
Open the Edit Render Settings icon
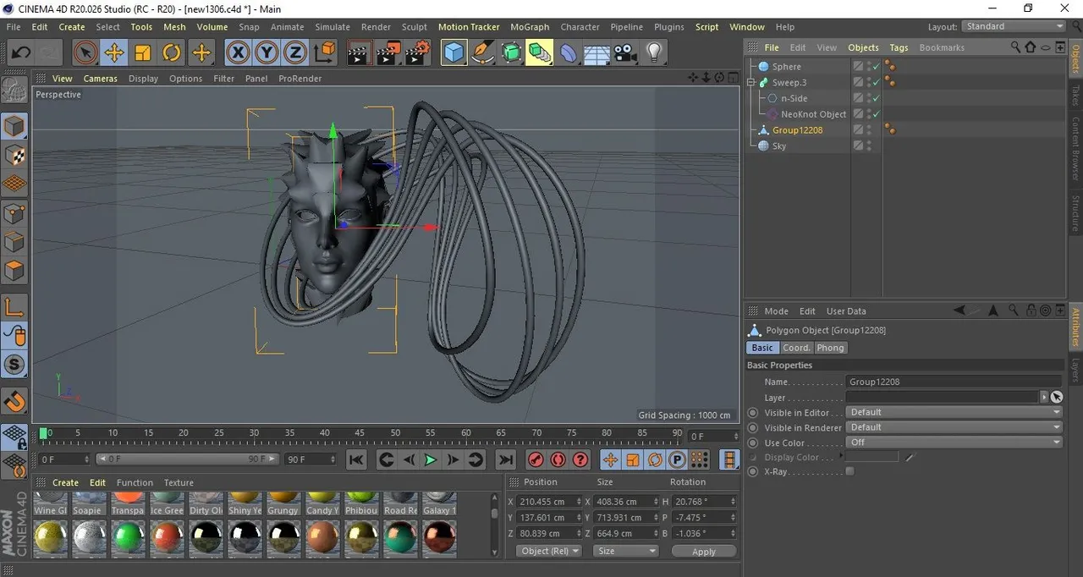pos(417,52)
